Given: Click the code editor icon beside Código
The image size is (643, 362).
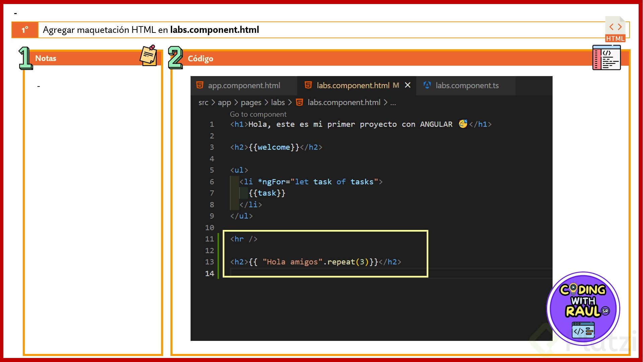Looking at the screenshot, I should click(606, 58).
